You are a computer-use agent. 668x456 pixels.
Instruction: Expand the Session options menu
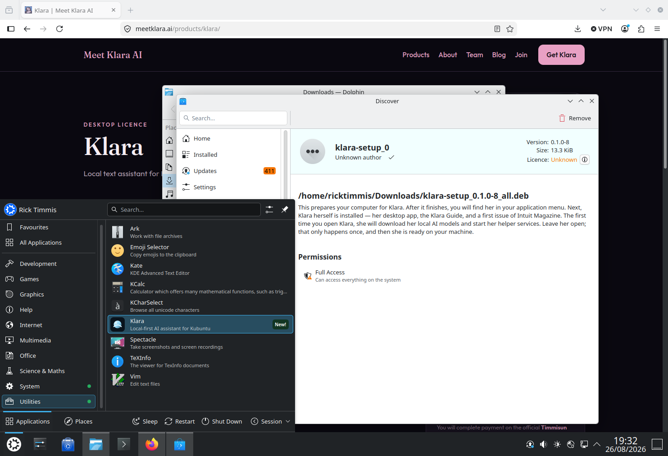[x=270, y=421]
